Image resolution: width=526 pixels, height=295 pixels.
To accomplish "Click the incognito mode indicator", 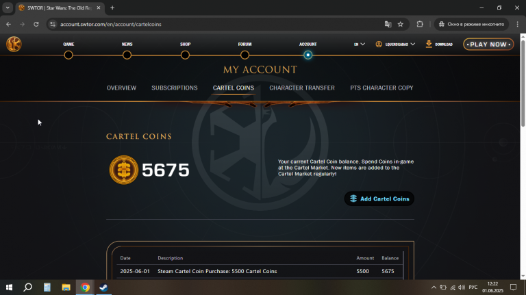I will pos(471,24).
